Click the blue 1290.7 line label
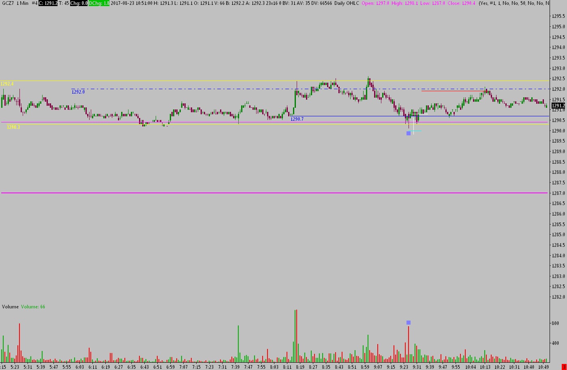 click(x=297, y=119)
